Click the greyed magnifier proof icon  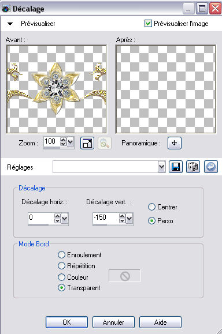[x=105, y=143]
